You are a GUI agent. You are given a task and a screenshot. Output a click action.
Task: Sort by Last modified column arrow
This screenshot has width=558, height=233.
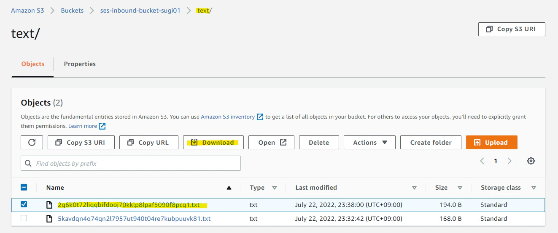tap(414, 188)
